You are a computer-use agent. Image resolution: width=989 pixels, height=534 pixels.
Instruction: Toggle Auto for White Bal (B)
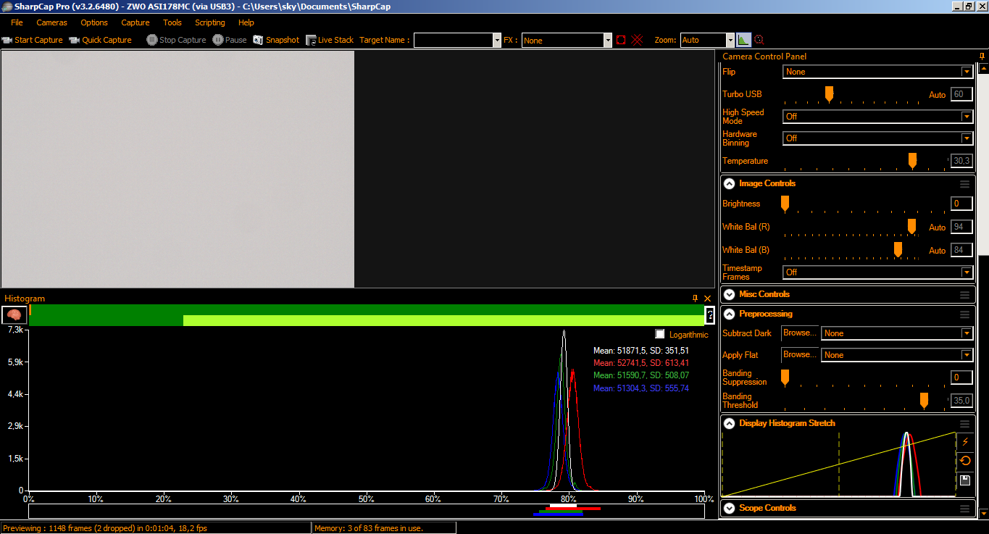pos(937,251)
